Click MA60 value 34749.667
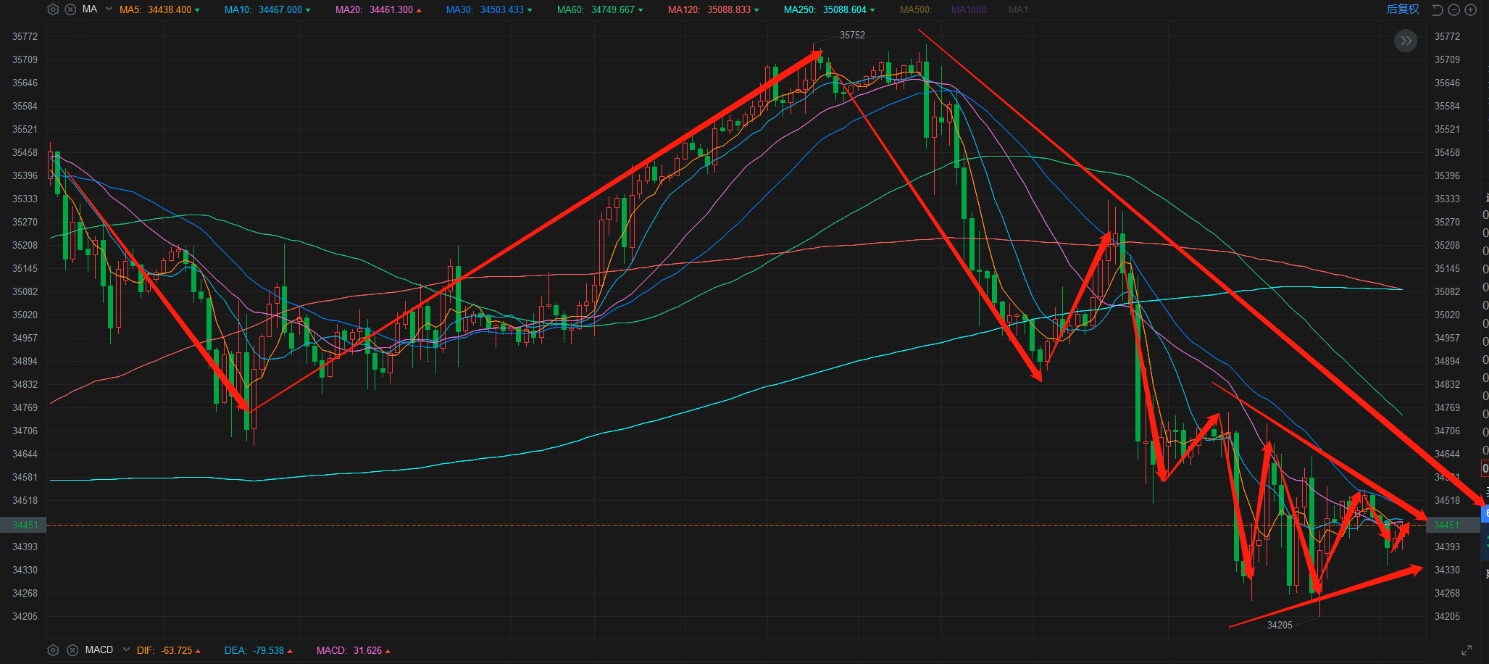This screenshot has height=664, width=1489. pos(613,9)
